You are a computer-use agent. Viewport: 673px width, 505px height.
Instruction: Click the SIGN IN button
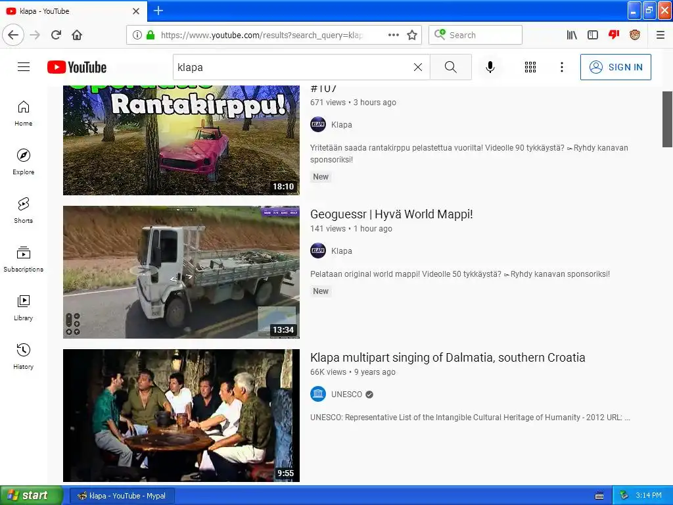pyautogui.click(x=615, y=67)
